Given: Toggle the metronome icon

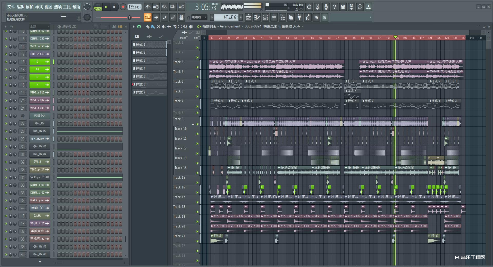Looking at the screenshot, I should pos(147,7).
